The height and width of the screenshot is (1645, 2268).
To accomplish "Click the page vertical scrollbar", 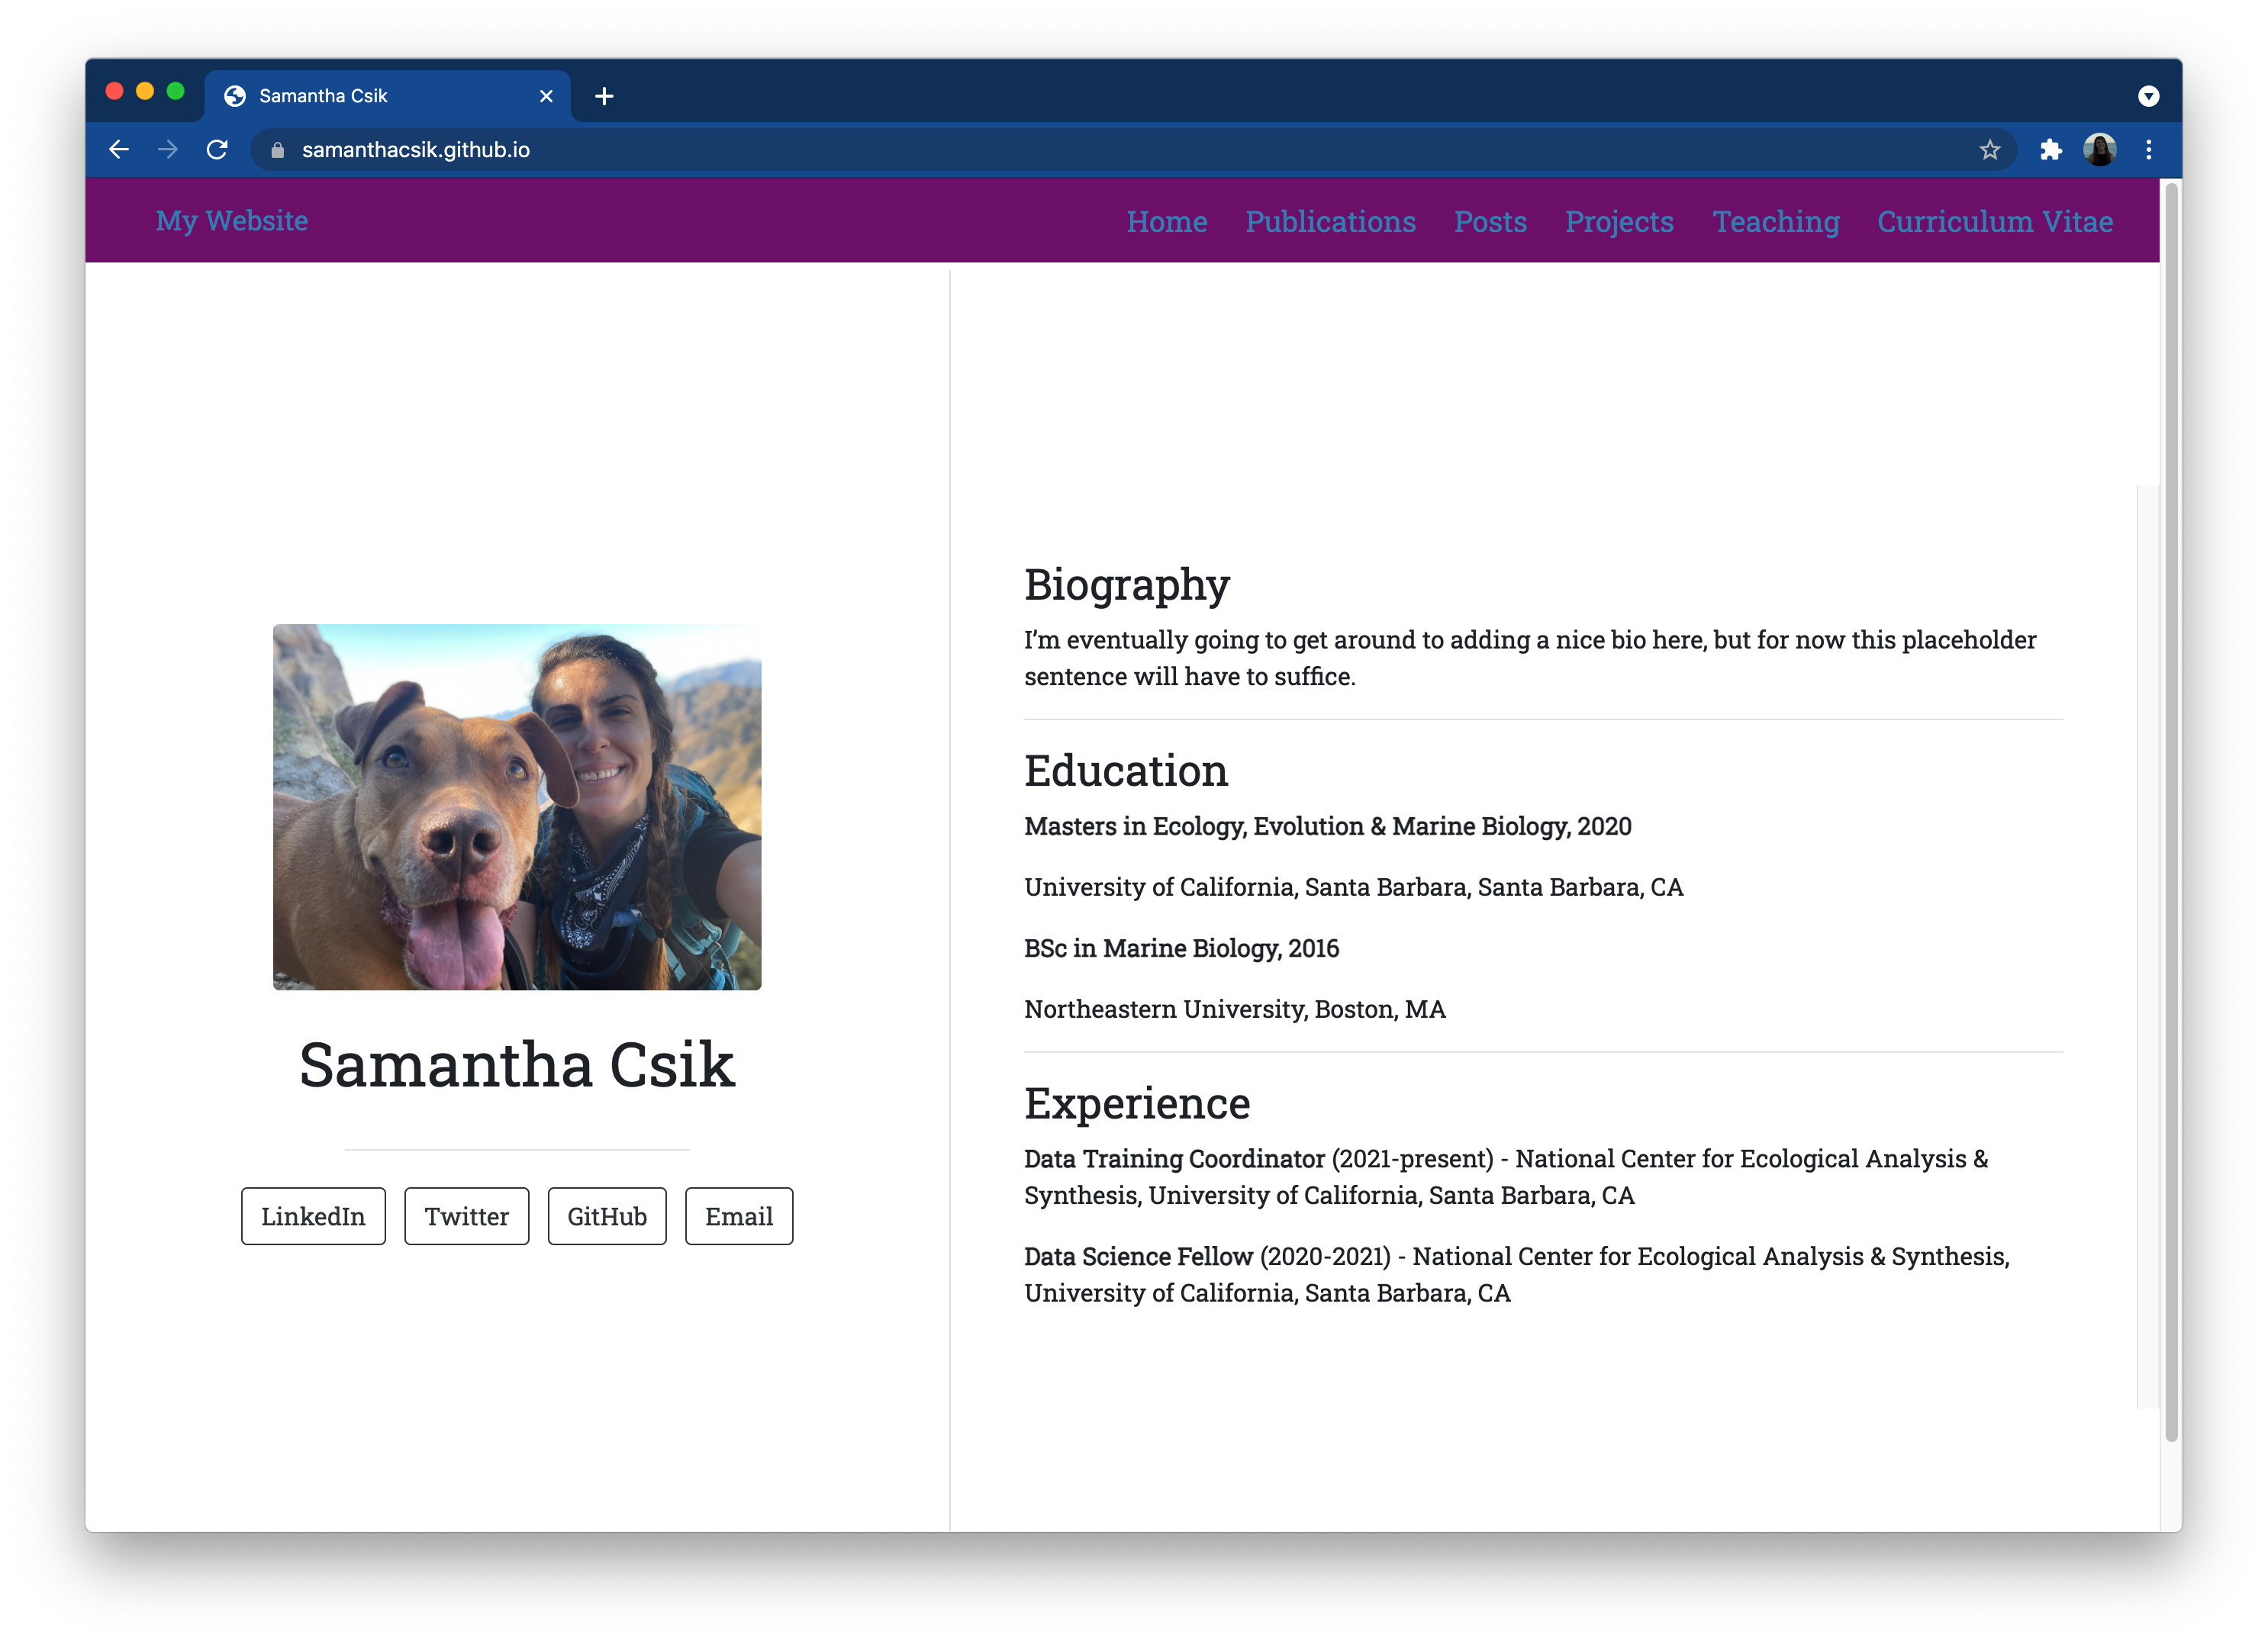I will tap(2170, 810).
